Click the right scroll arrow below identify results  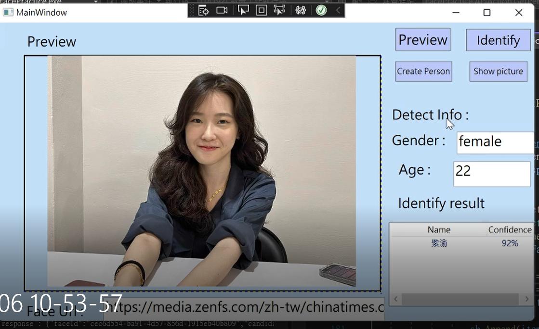point(526,299)
